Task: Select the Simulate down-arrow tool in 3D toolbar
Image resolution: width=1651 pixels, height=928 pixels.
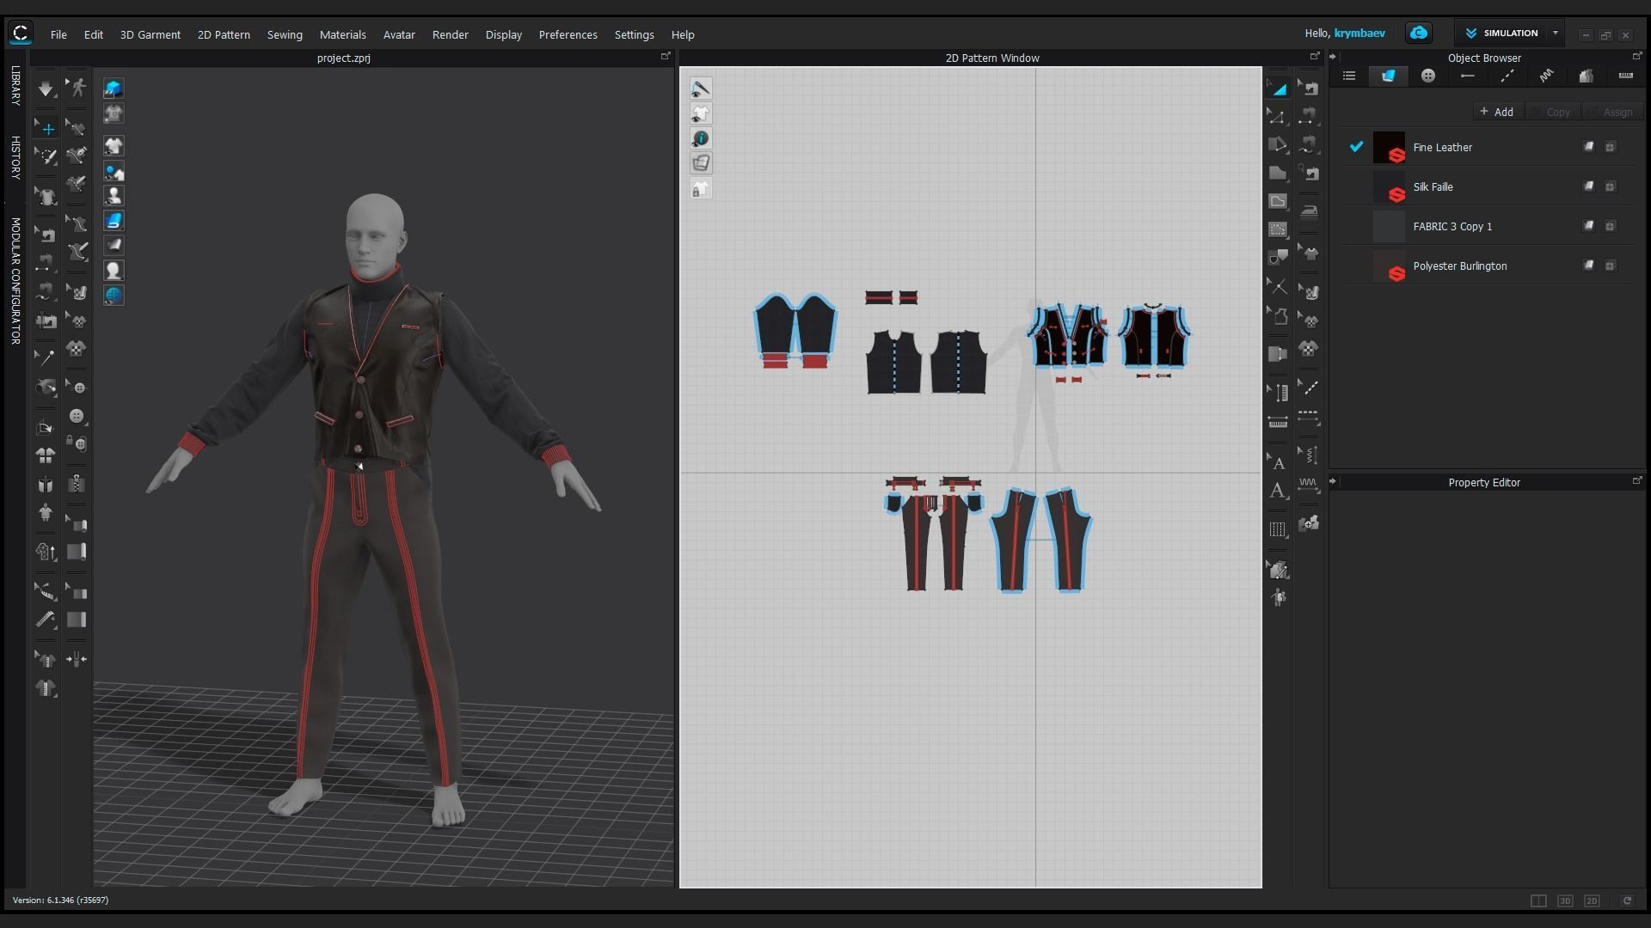Action: (x=46, y=89)
